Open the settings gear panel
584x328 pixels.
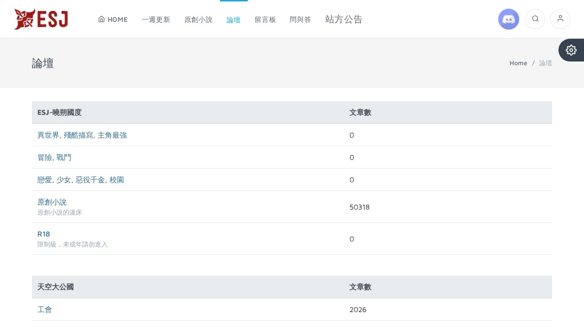coord(571,50)
